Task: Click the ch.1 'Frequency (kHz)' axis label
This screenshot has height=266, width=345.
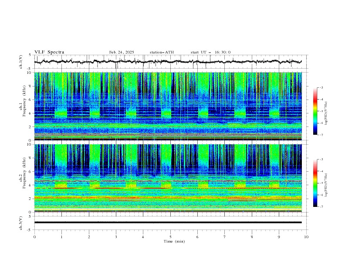Action: pyautogui.click(x=24, y=101)
